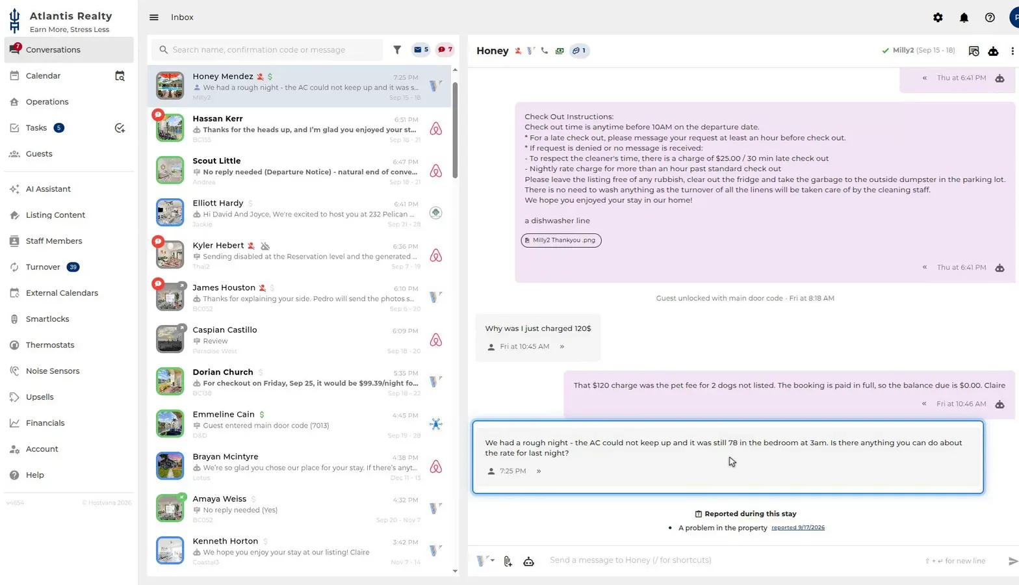Click the attach file paperclip icon
The image size is (1019, 585).
point(508,561)
